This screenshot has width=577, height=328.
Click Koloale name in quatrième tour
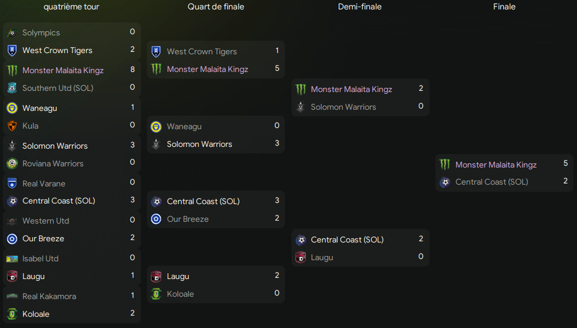pyautogui.click(x=36, y=314)
